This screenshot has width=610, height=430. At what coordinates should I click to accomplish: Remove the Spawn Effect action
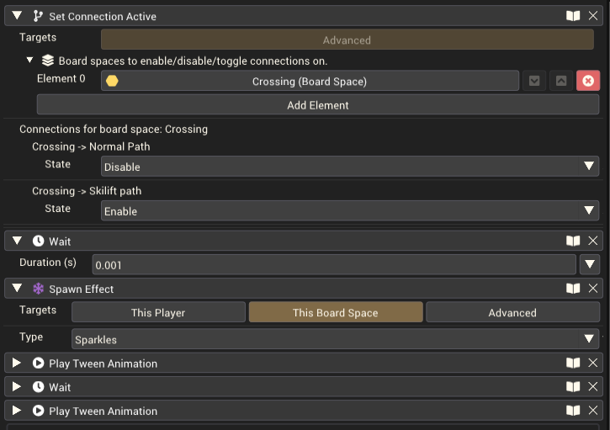593,289
